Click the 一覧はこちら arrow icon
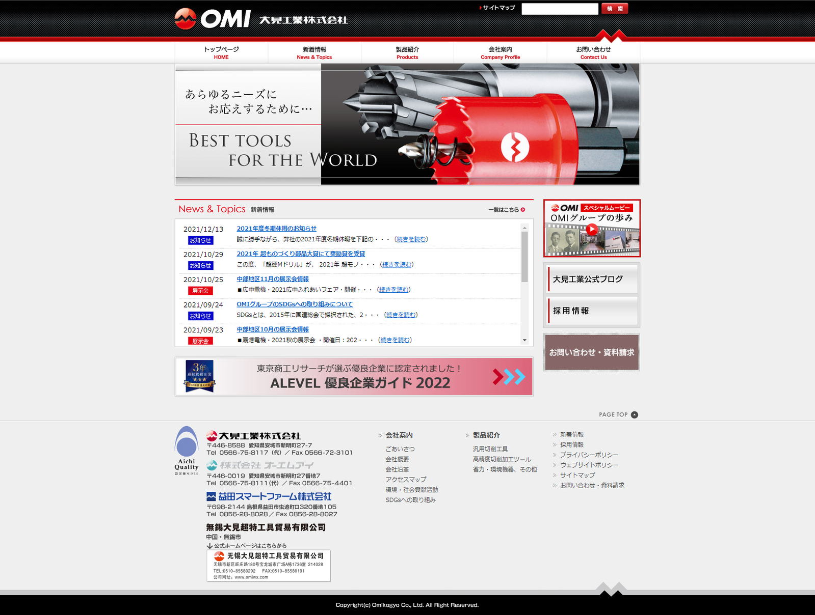 tap(523, 210)
